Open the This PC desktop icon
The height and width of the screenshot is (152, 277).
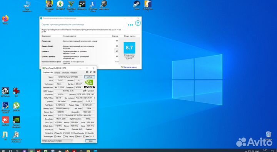tap(27, 7)
